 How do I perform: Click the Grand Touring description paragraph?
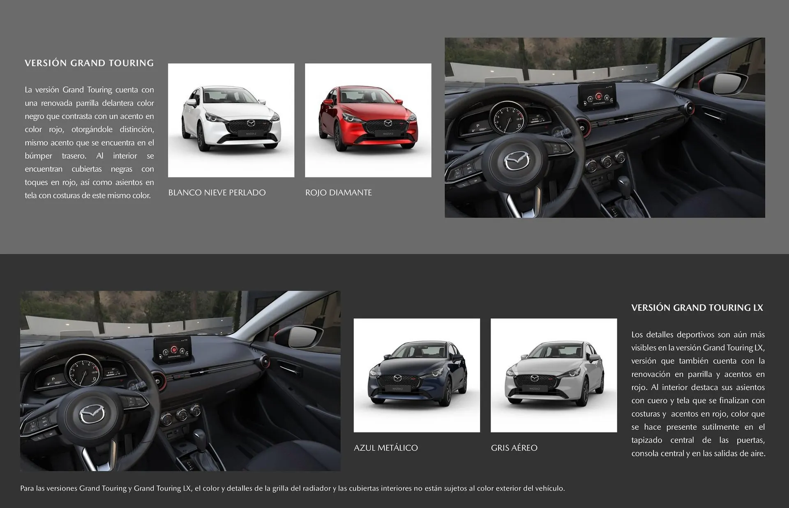click(x=89, y=142)
